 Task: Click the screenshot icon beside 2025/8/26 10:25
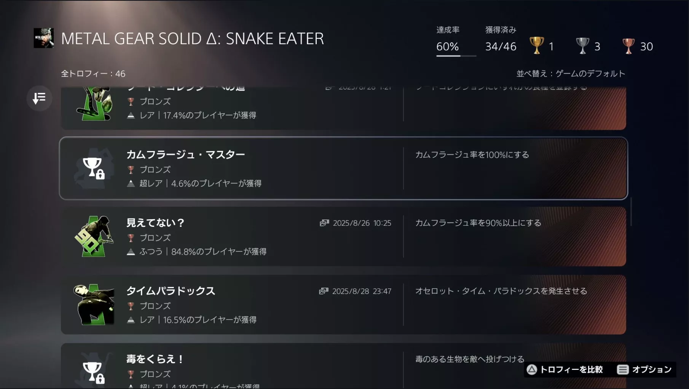click(x=324, y=223)
